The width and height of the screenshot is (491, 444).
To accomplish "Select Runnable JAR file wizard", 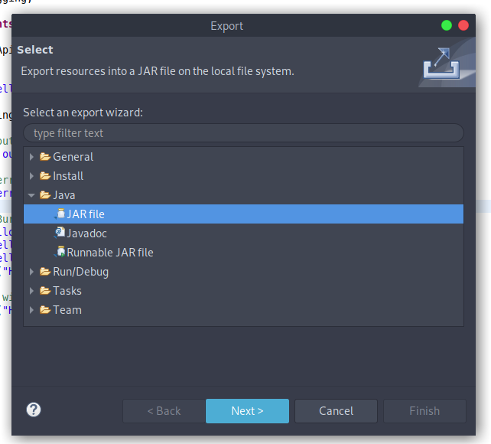I will [109, 252].
